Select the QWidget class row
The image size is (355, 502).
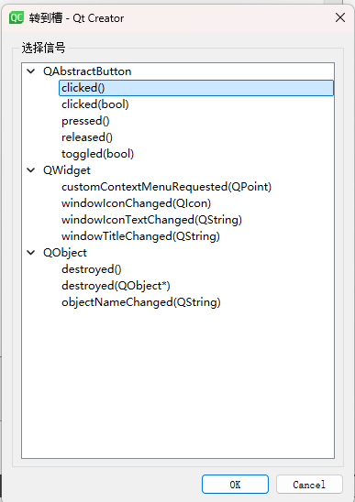tap(67, 170)
